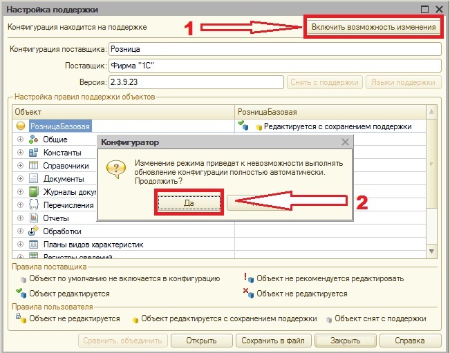
Task: Click the Планы видов характеристик icon
Action: [34, 245]
